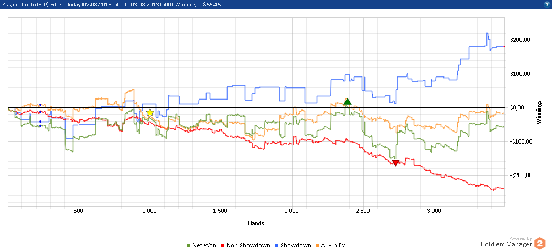Viewport: 552px width, 252px height.
Task: Click the blue dot on green Net Won line
Action: click(40, 126)
